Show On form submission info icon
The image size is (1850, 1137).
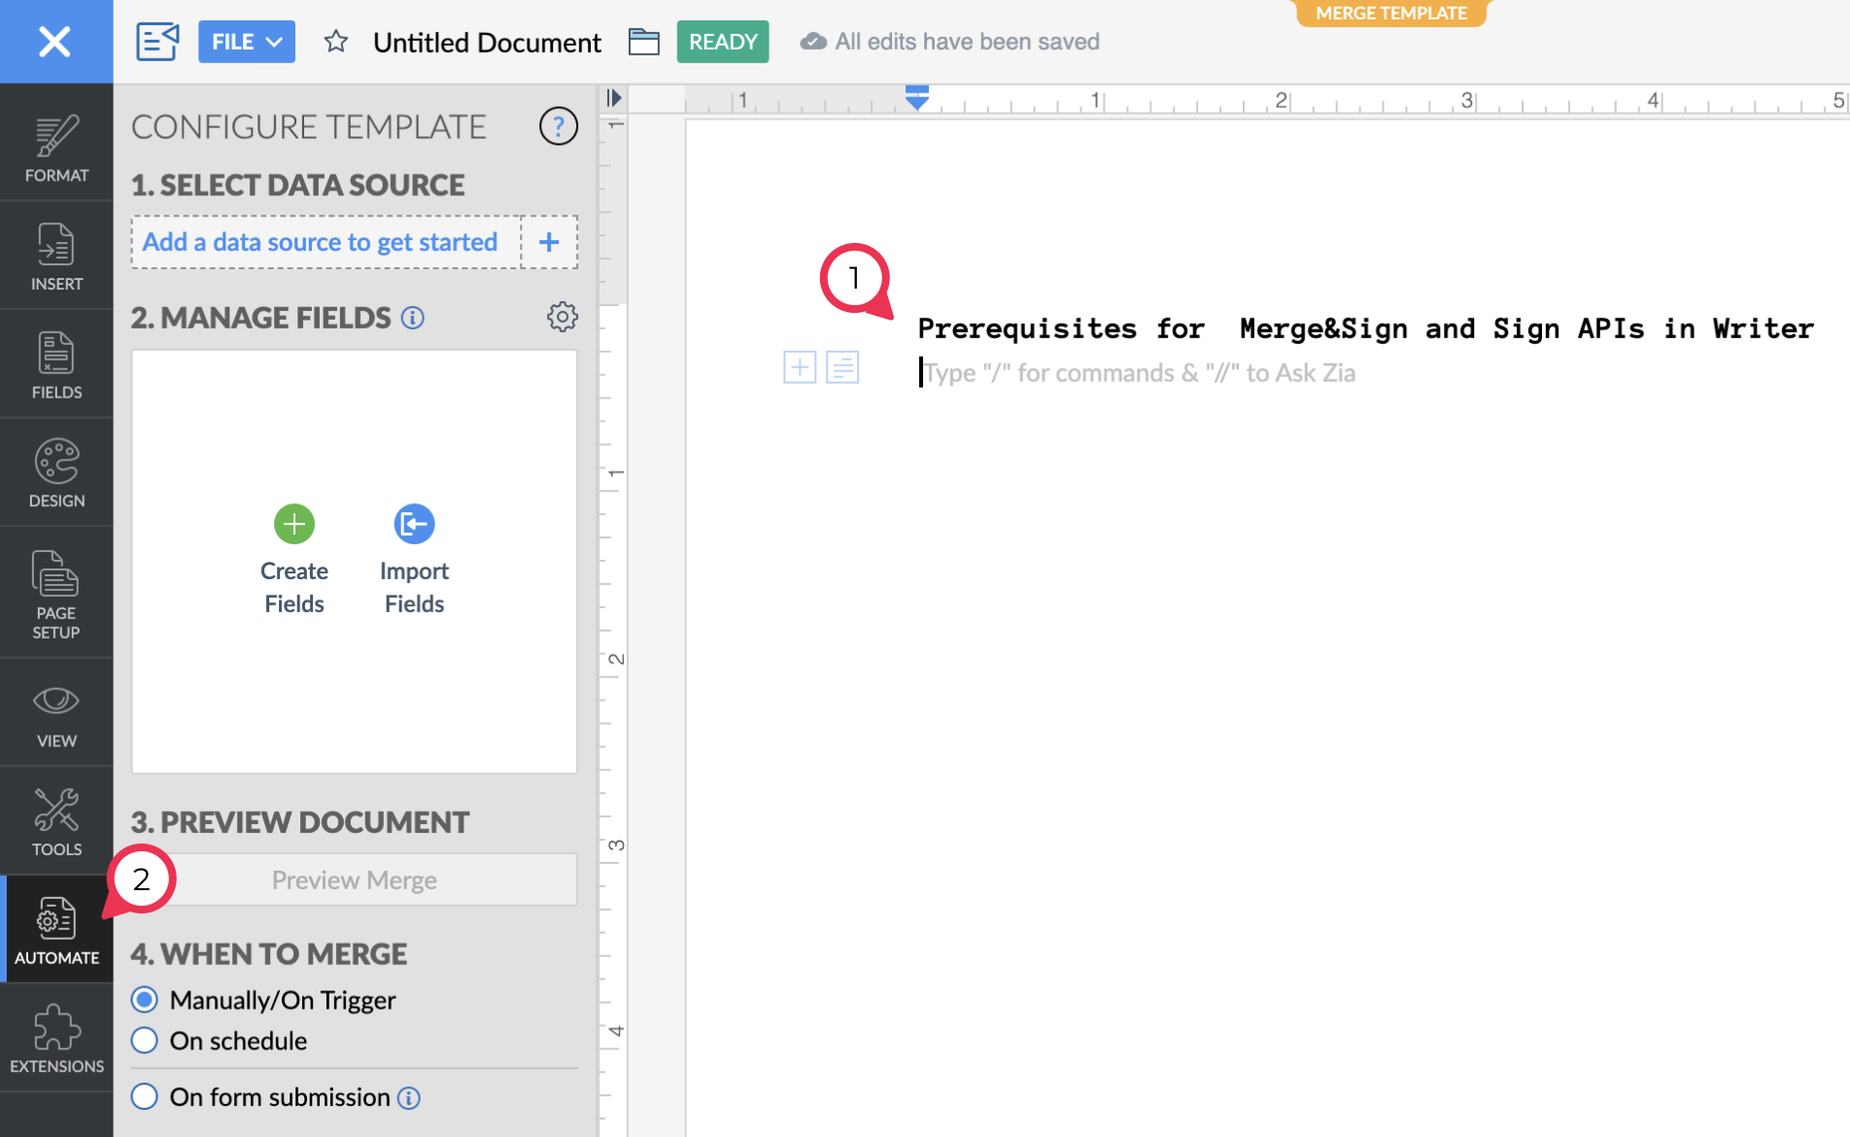pos(409,1098)
